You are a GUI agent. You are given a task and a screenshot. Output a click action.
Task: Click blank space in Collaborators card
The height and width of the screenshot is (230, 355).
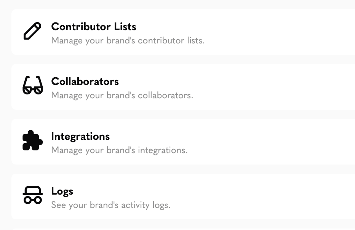[272, 87]
